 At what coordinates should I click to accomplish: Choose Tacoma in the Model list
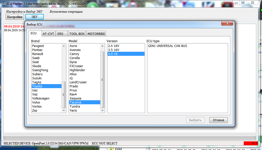point(85,102)
